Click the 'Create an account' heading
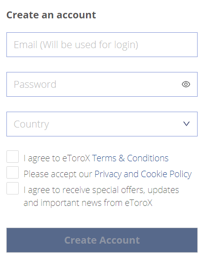The image size is (205, 260). coord(51,15)
